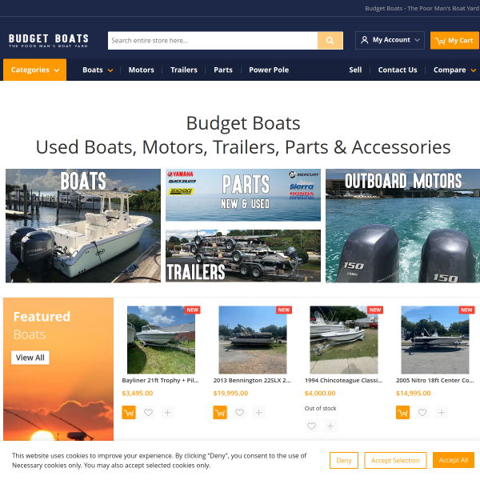Open the Motors menu item

click(141, 70)
